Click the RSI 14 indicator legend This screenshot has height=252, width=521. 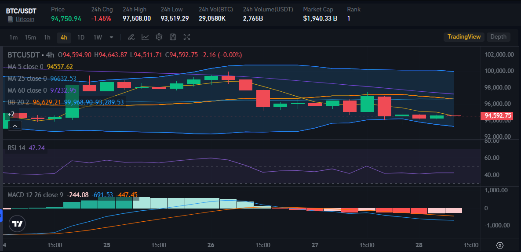26,148
